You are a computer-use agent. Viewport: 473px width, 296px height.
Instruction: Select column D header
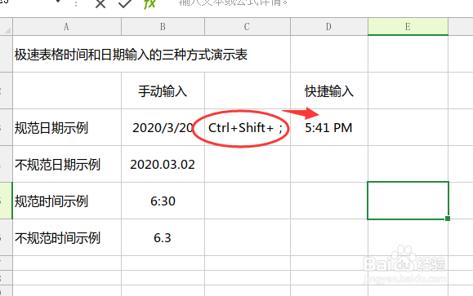(x=329, y=27)
